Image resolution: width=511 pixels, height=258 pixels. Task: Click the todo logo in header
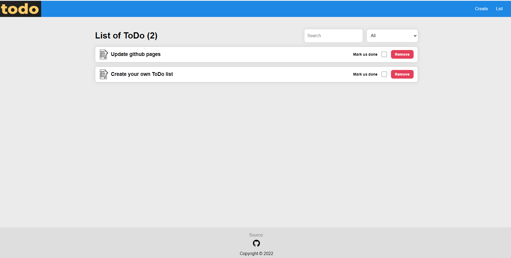[20, 9]
